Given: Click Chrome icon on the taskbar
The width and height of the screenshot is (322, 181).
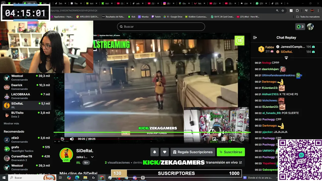Looking at the screenshot, I should coord(102,178).
